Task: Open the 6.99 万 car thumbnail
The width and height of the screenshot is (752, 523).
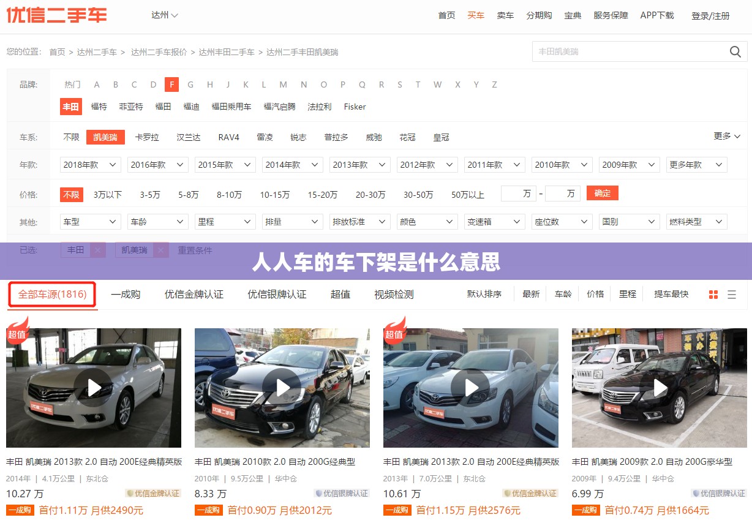Action: 659,388
